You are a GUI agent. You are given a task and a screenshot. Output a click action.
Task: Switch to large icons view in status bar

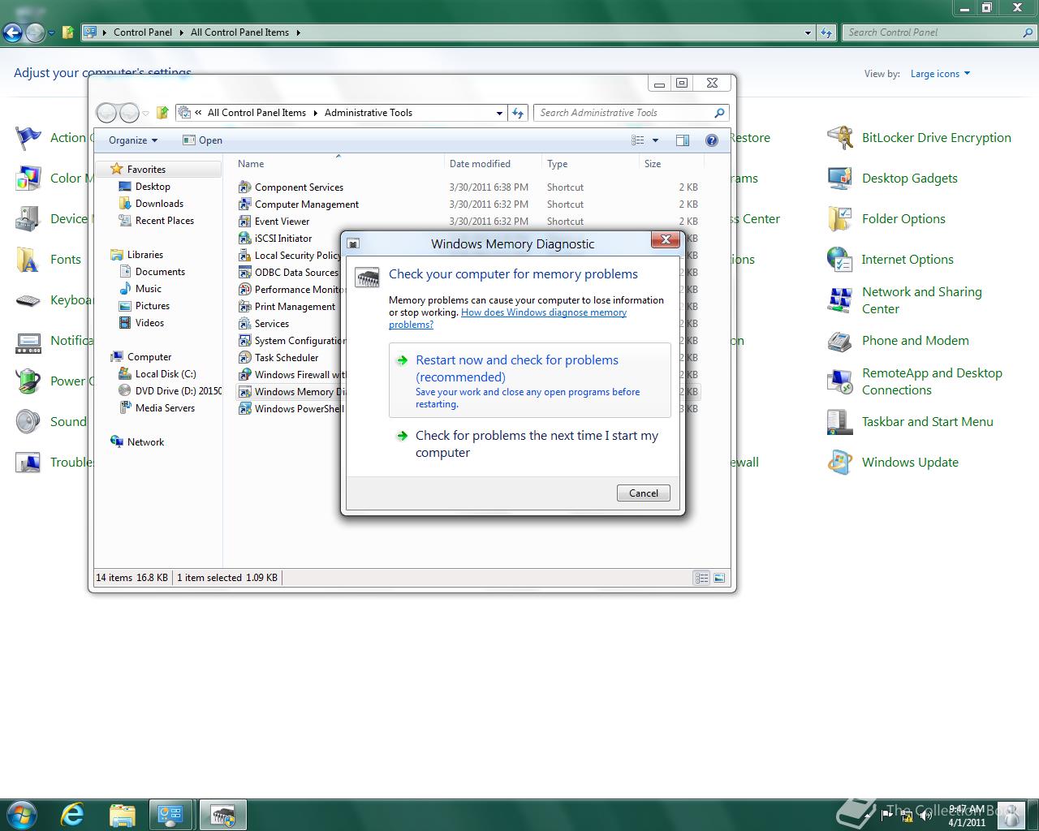click(x=718, y=578)
